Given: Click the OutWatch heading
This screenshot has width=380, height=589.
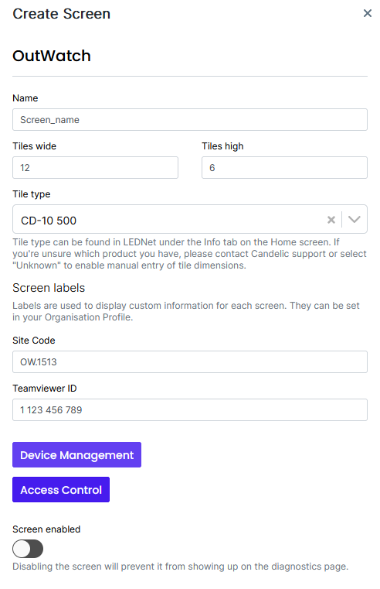Looking at the screenshot, I should (x=52, y=56).
